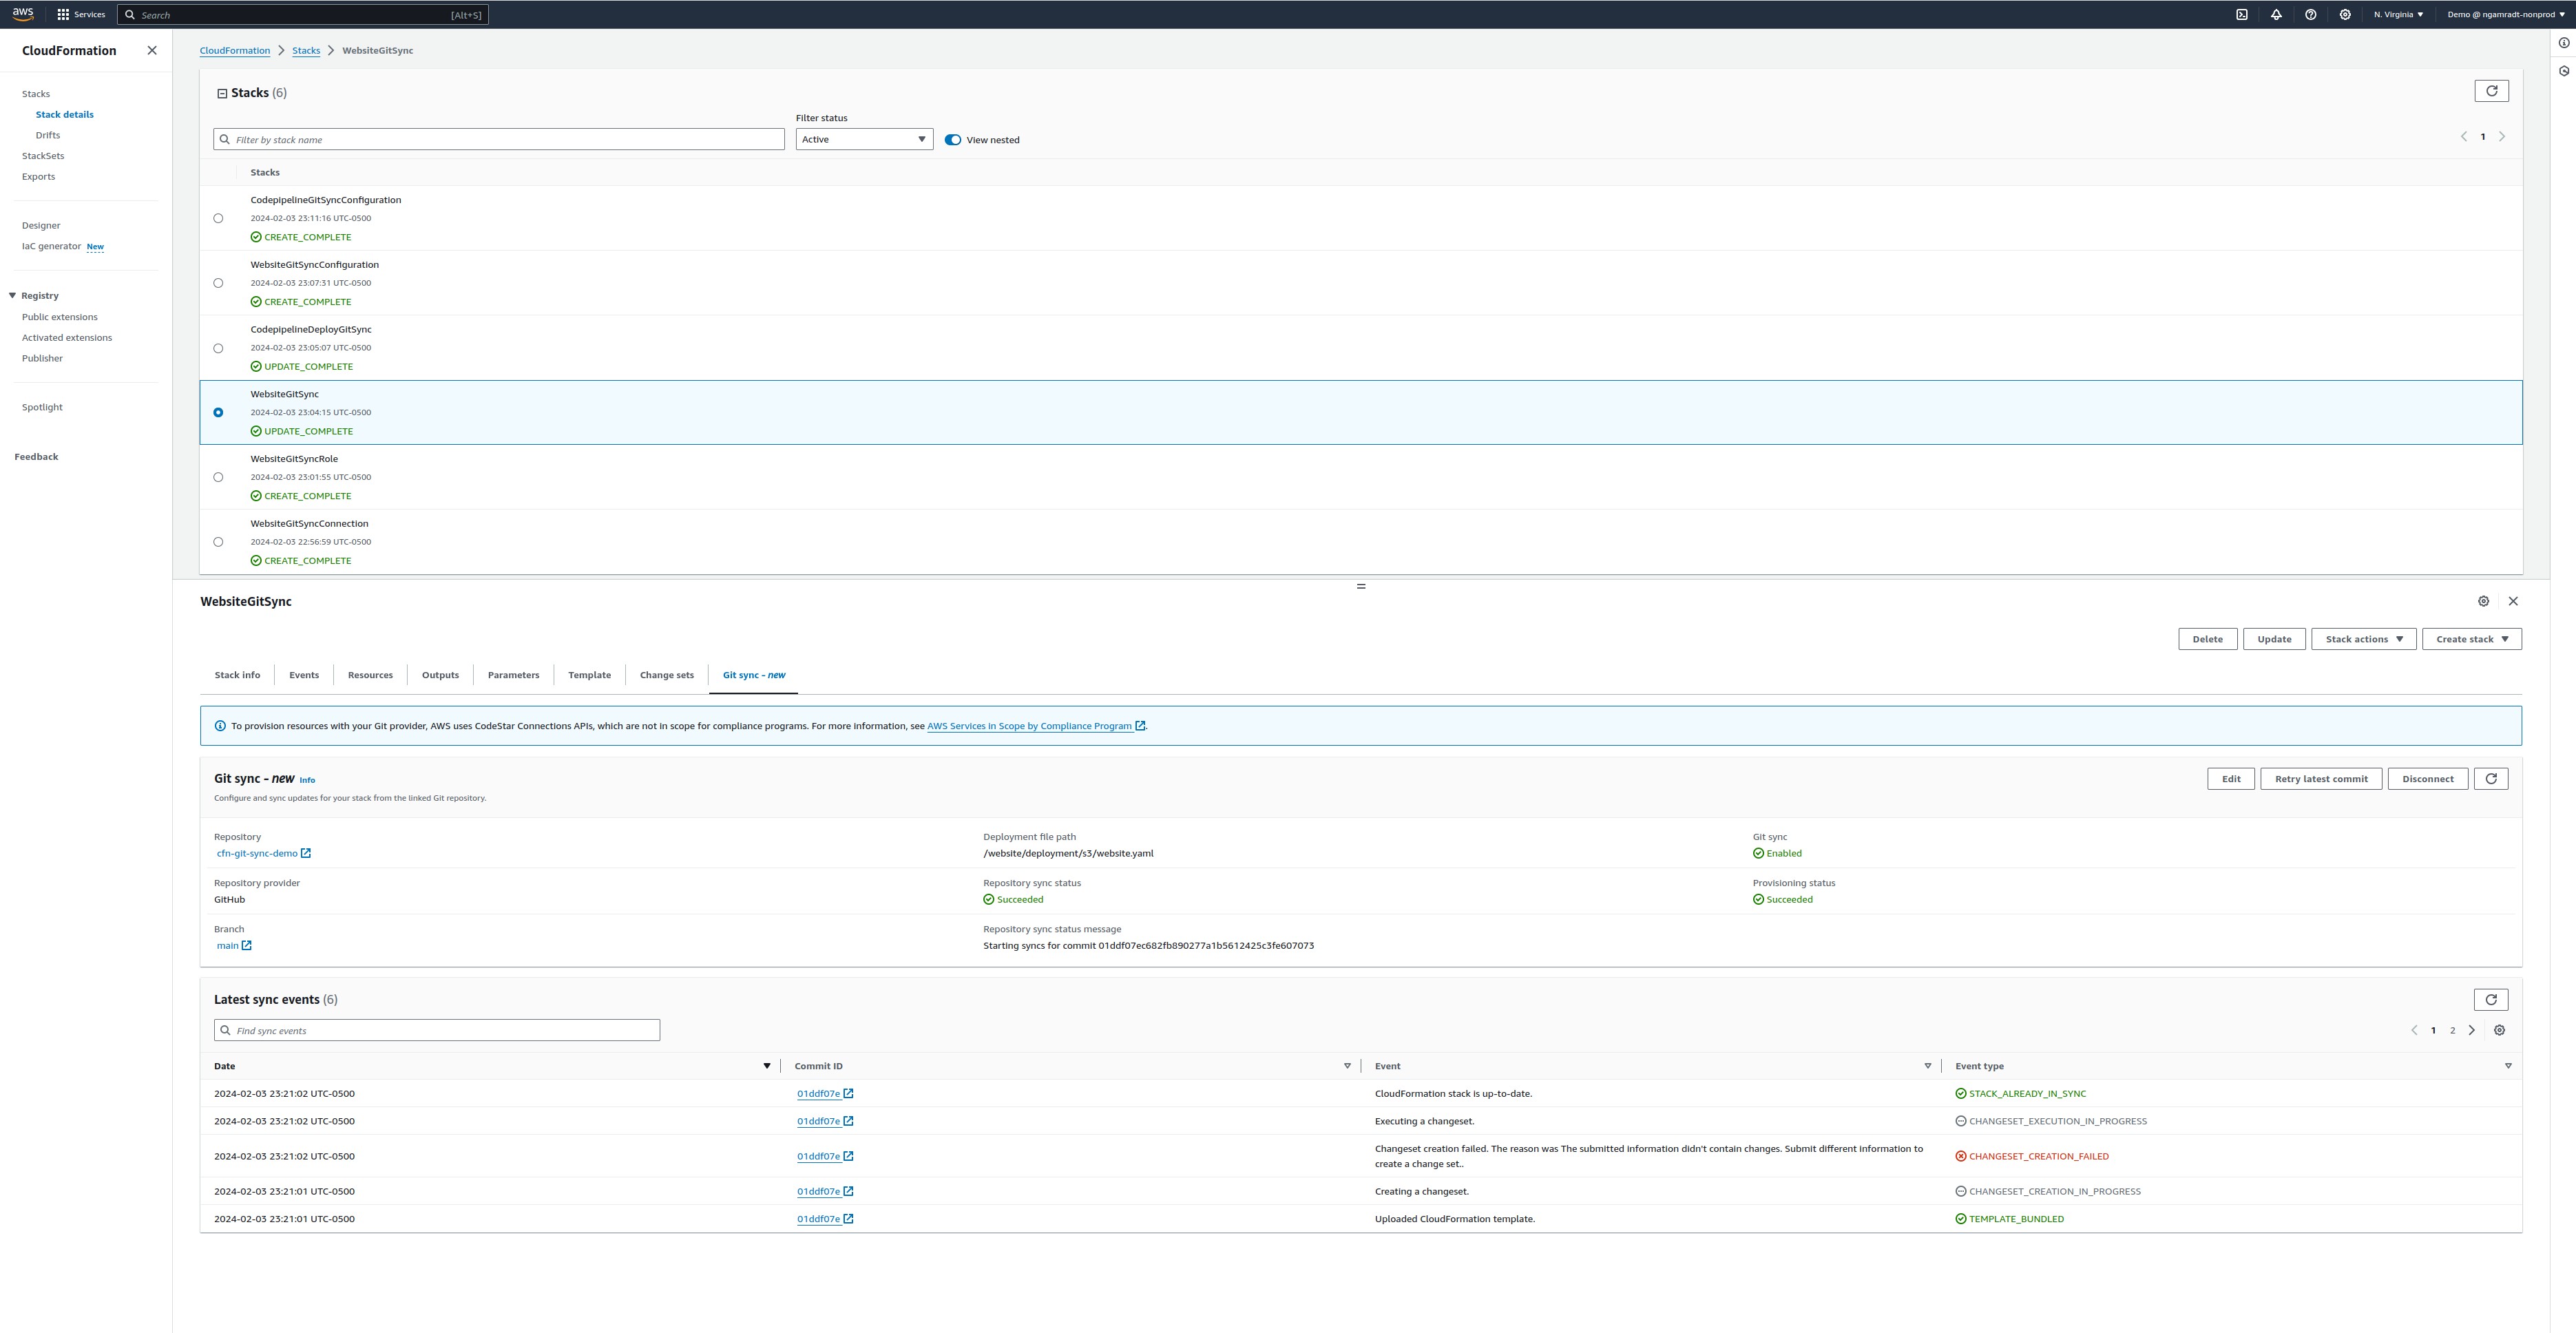The image size is (2576, 1333).
Task: Close the CloudFormation side navigation
Action: pos(152,50)
